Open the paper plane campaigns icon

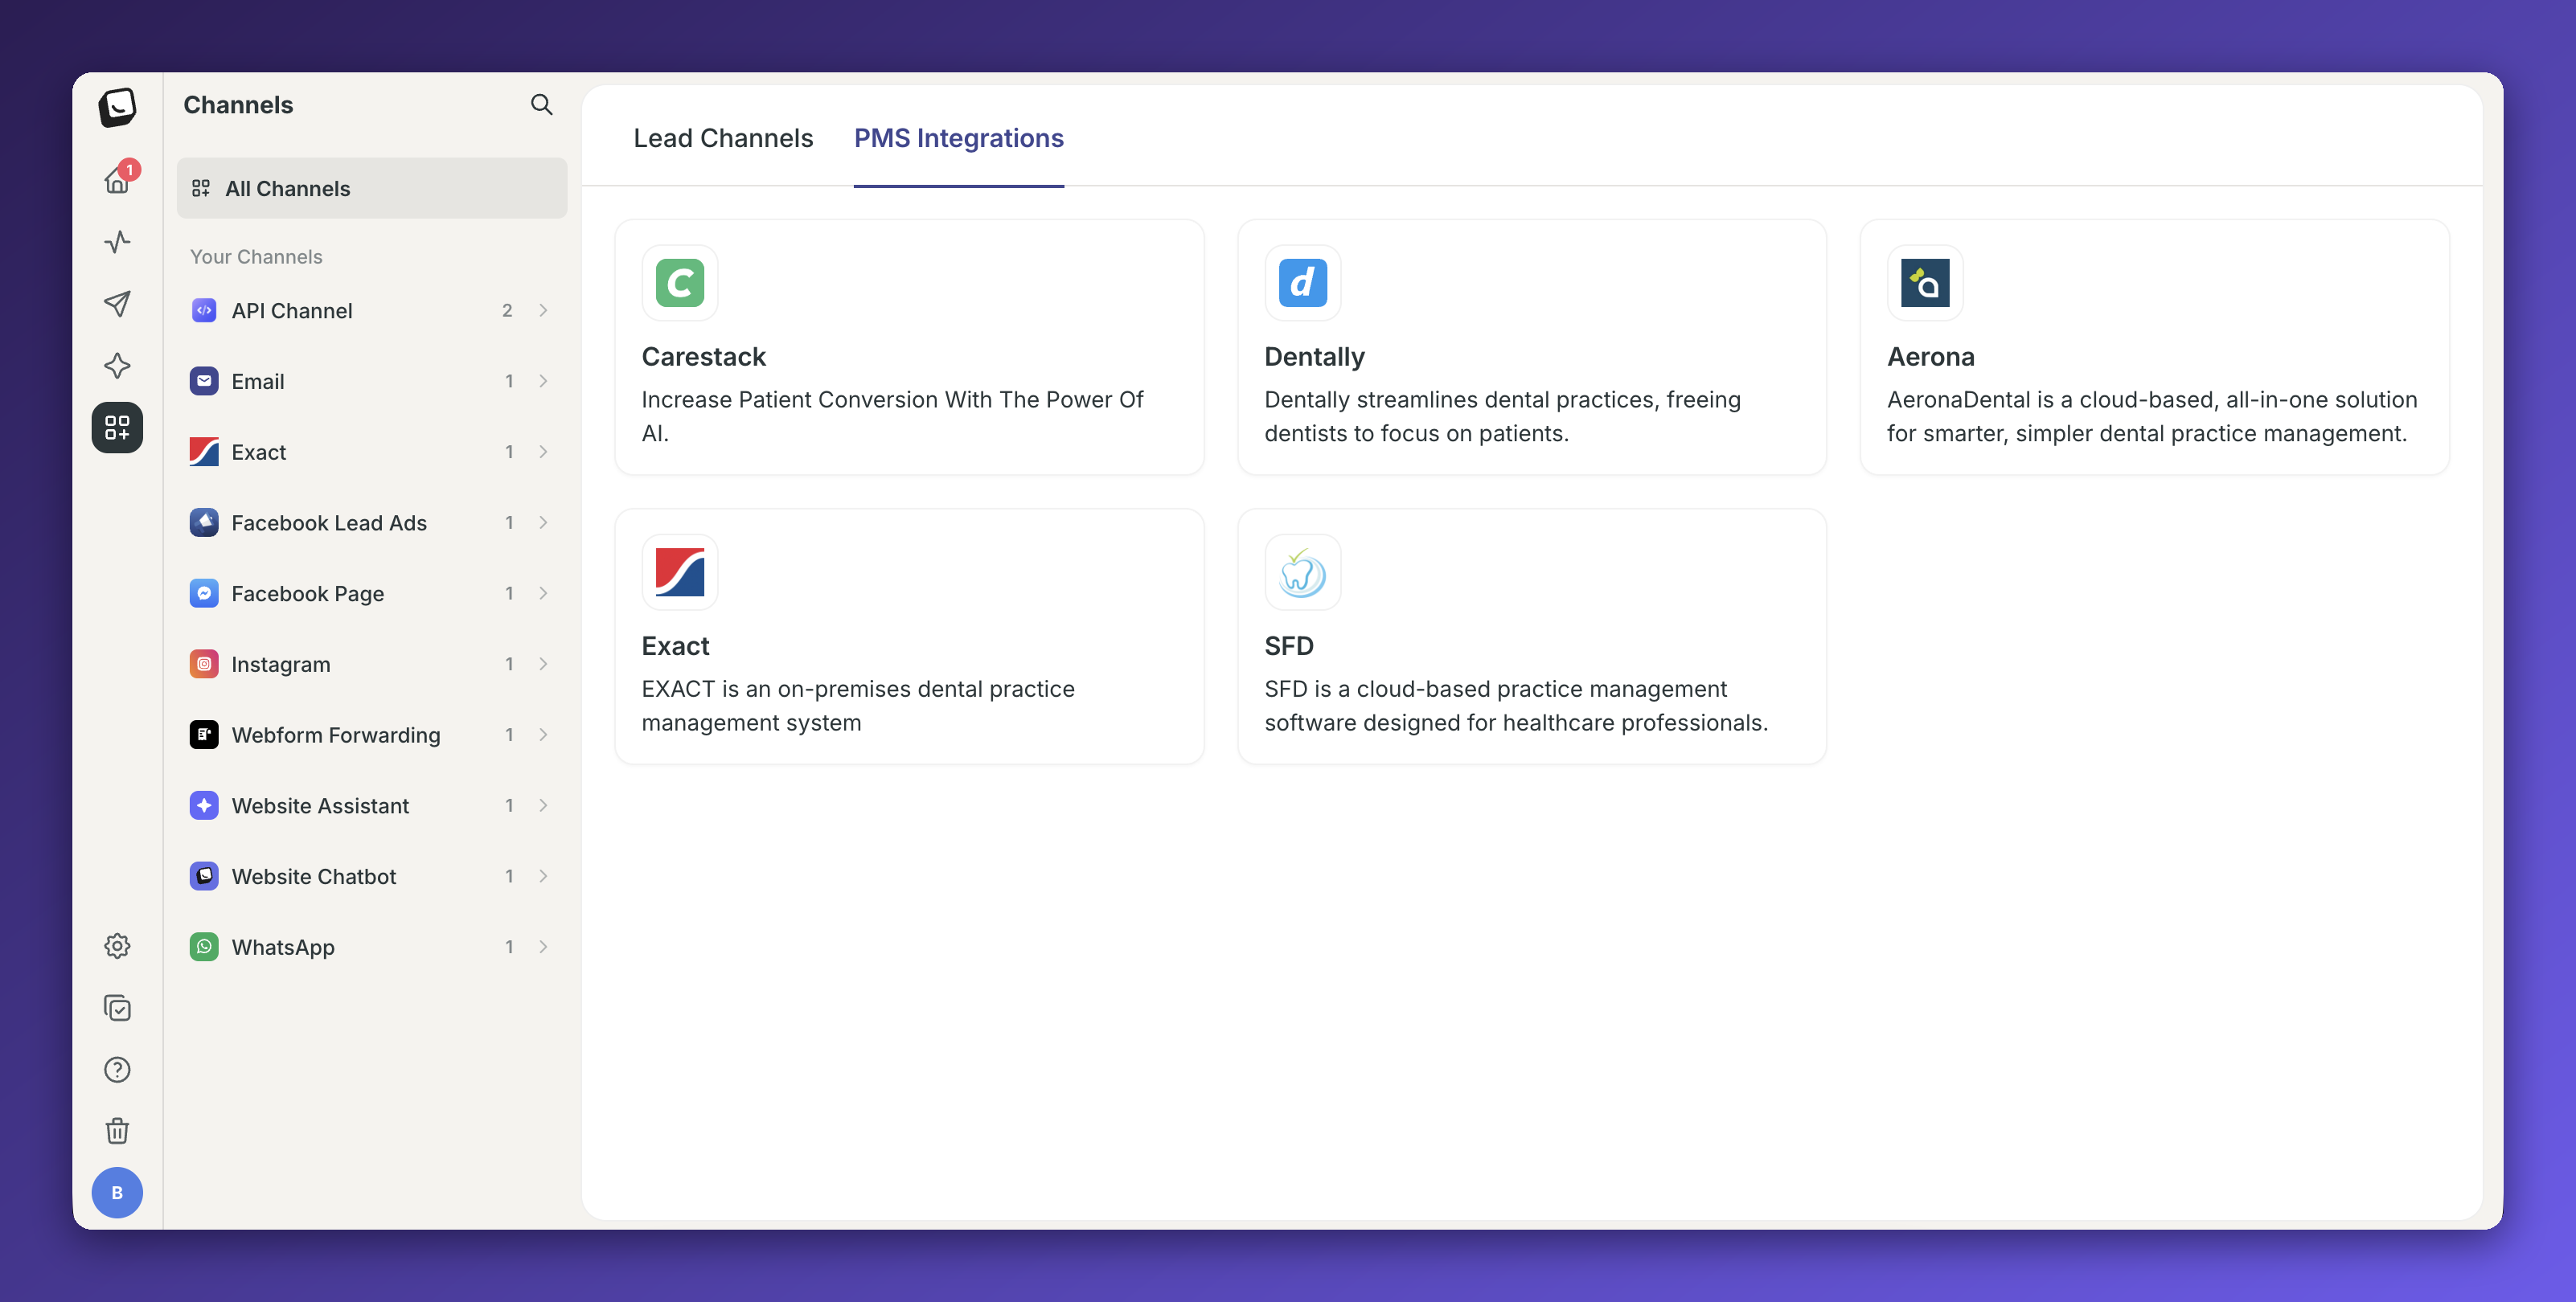point(117,304)
